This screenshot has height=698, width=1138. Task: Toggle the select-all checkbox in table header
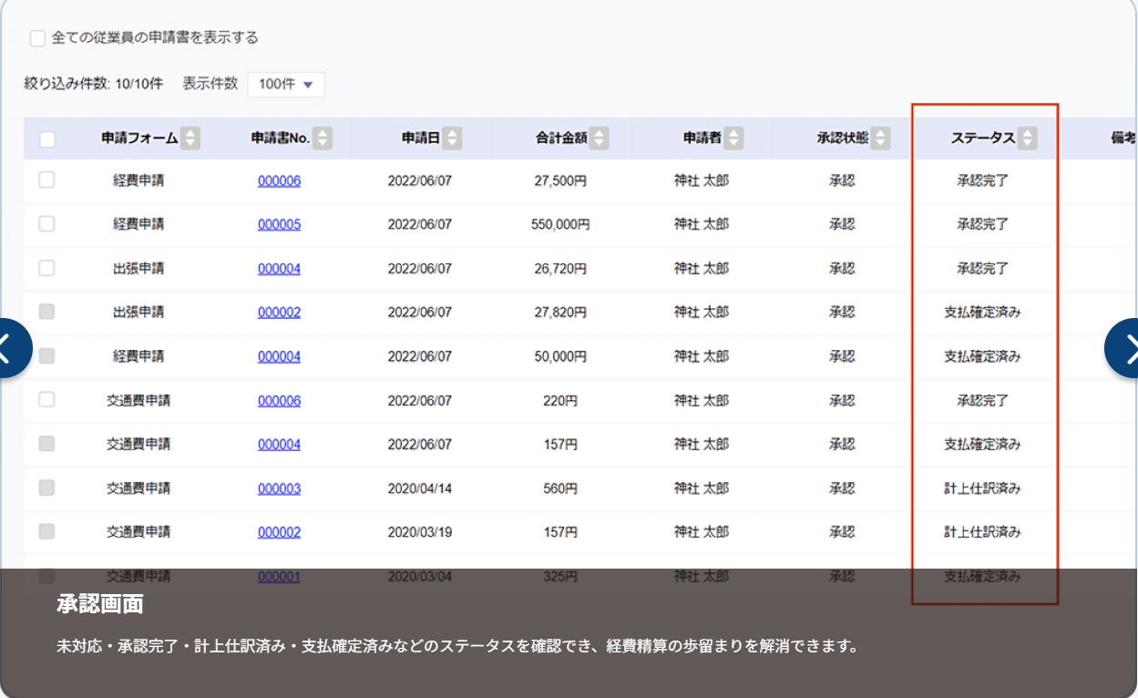[x=47, y=139]
